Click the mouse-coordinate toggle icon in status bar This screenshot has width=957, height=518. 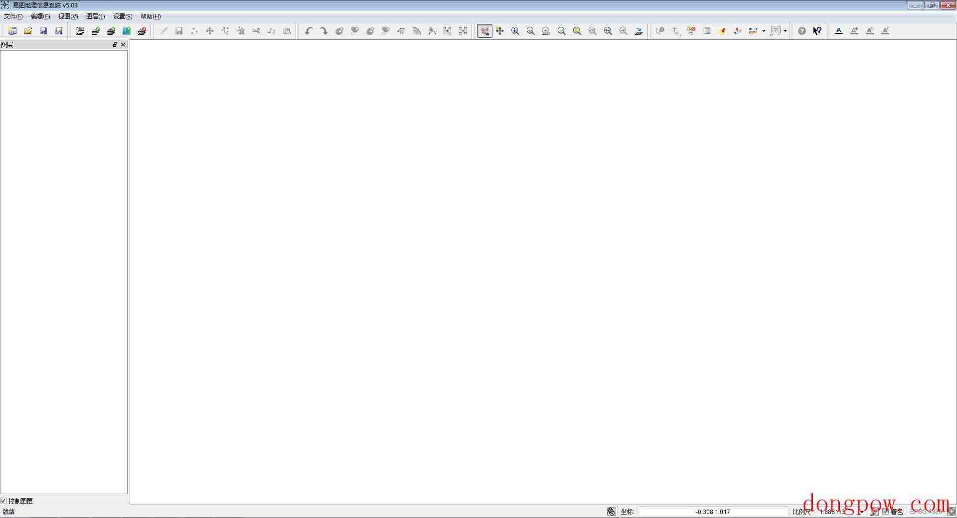(x=612, y=512)
